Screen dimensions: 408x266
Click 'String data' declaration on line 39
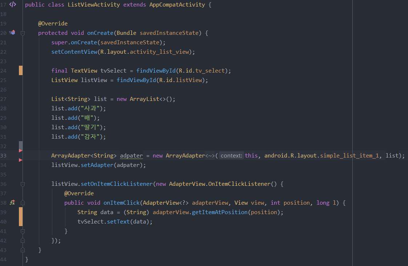[x=95, y=212]
